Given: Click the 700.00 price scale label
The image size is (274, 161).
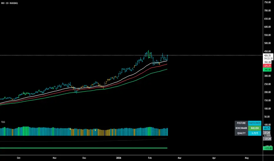Looking at the screenshot, I should [267, 11].
